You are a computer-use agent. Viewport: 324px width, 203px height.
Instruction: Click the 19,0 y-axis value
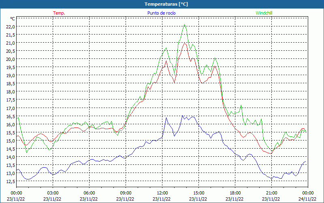[x=11, y=76]
